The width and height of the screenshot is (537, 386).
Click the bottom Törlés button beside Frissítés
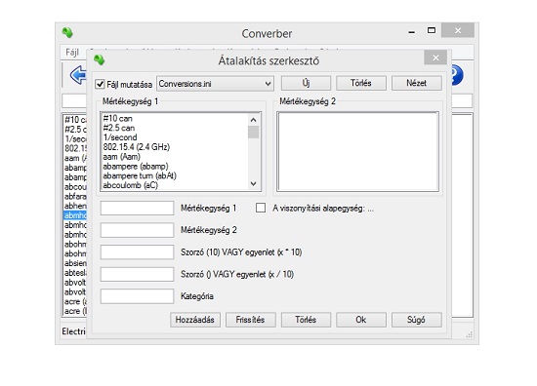tap(306, 320)
